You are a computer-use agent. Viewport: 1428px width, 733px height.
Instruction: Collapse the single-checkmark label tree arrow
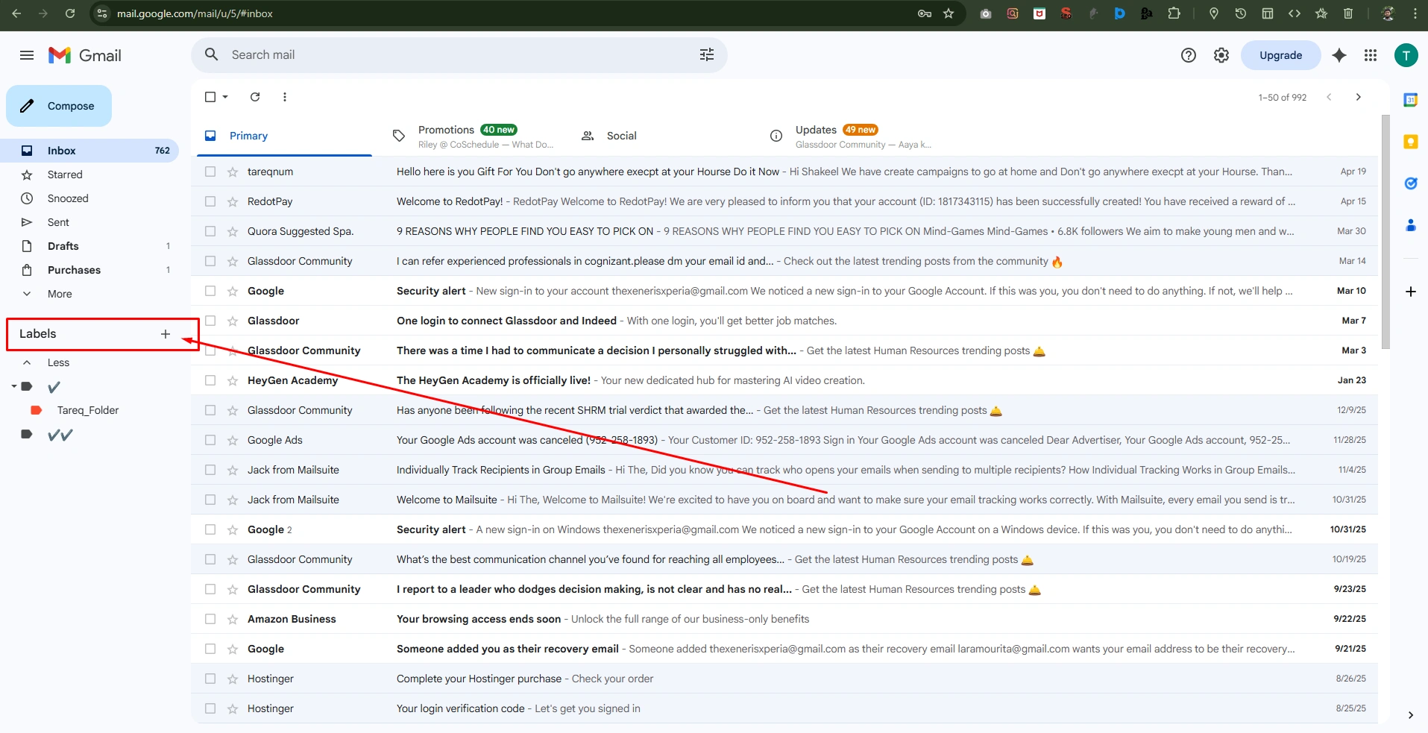pos(13,386)
